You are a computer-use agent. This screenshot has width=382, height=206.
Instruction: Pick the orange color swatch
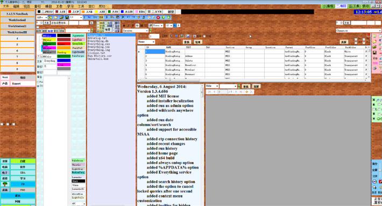[64, 48]
